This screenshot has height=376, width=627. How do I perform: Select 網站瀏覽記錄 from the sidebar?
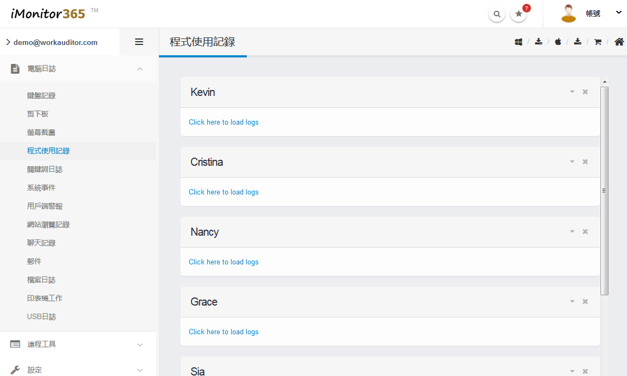[48, 224]
